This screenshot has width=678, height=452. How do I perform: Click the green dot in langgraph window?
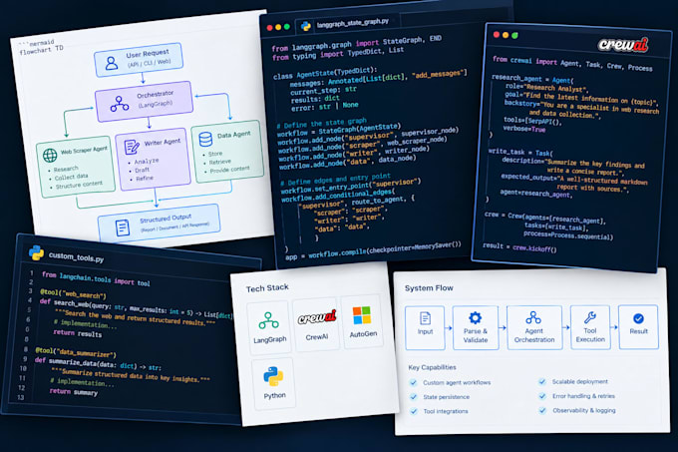[287, 27]
